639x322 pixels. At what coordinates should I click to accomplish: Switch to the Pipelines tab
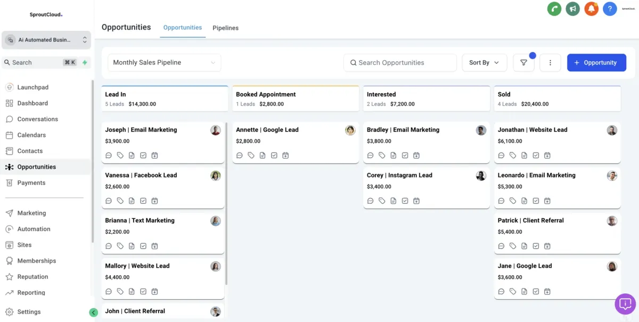point(225,28)
